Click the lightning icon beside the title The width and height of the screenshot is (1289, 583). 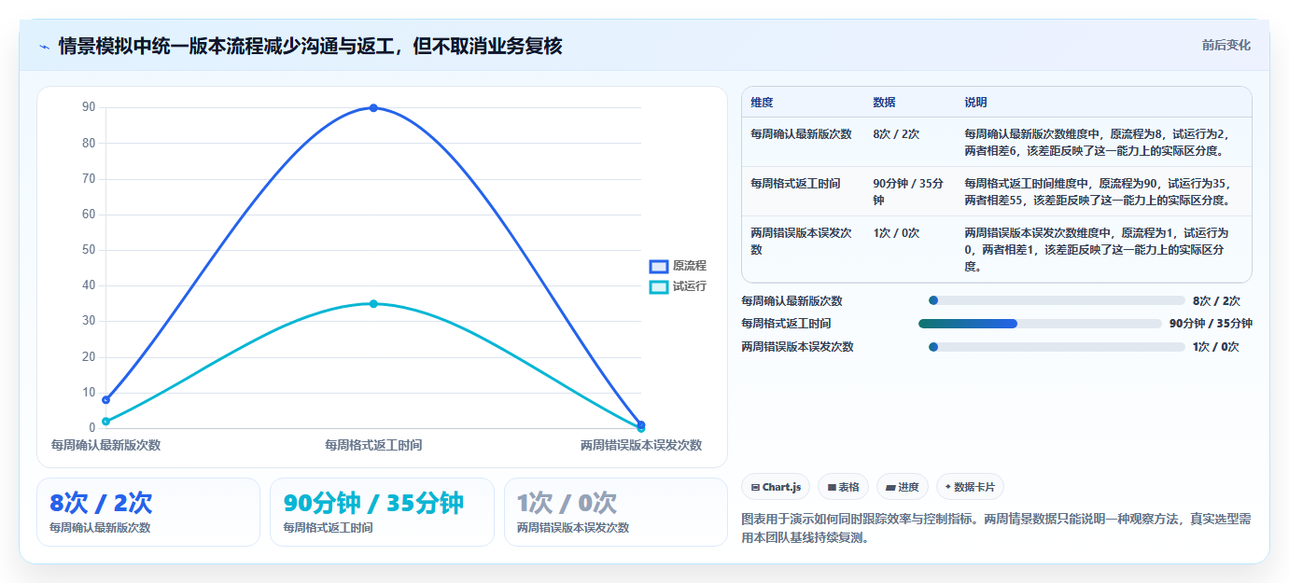44,47
